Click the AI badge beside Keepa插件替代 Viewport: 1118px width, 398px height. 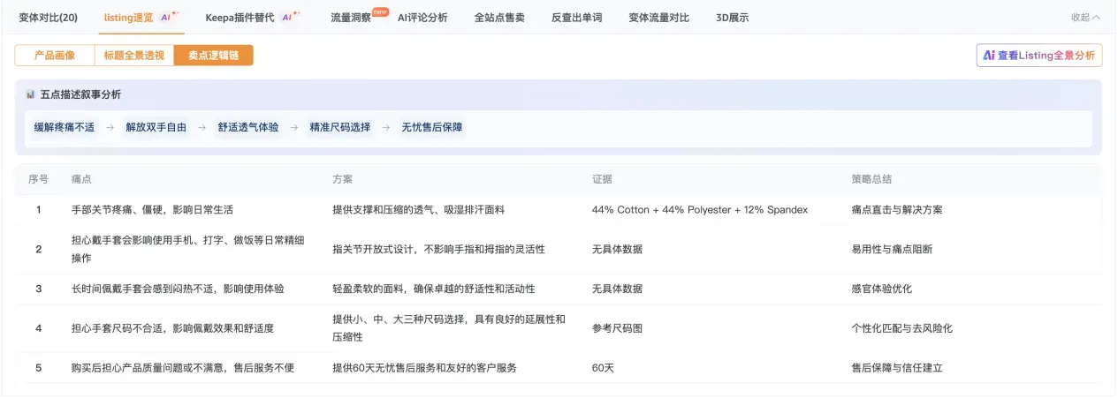[291, 16]
